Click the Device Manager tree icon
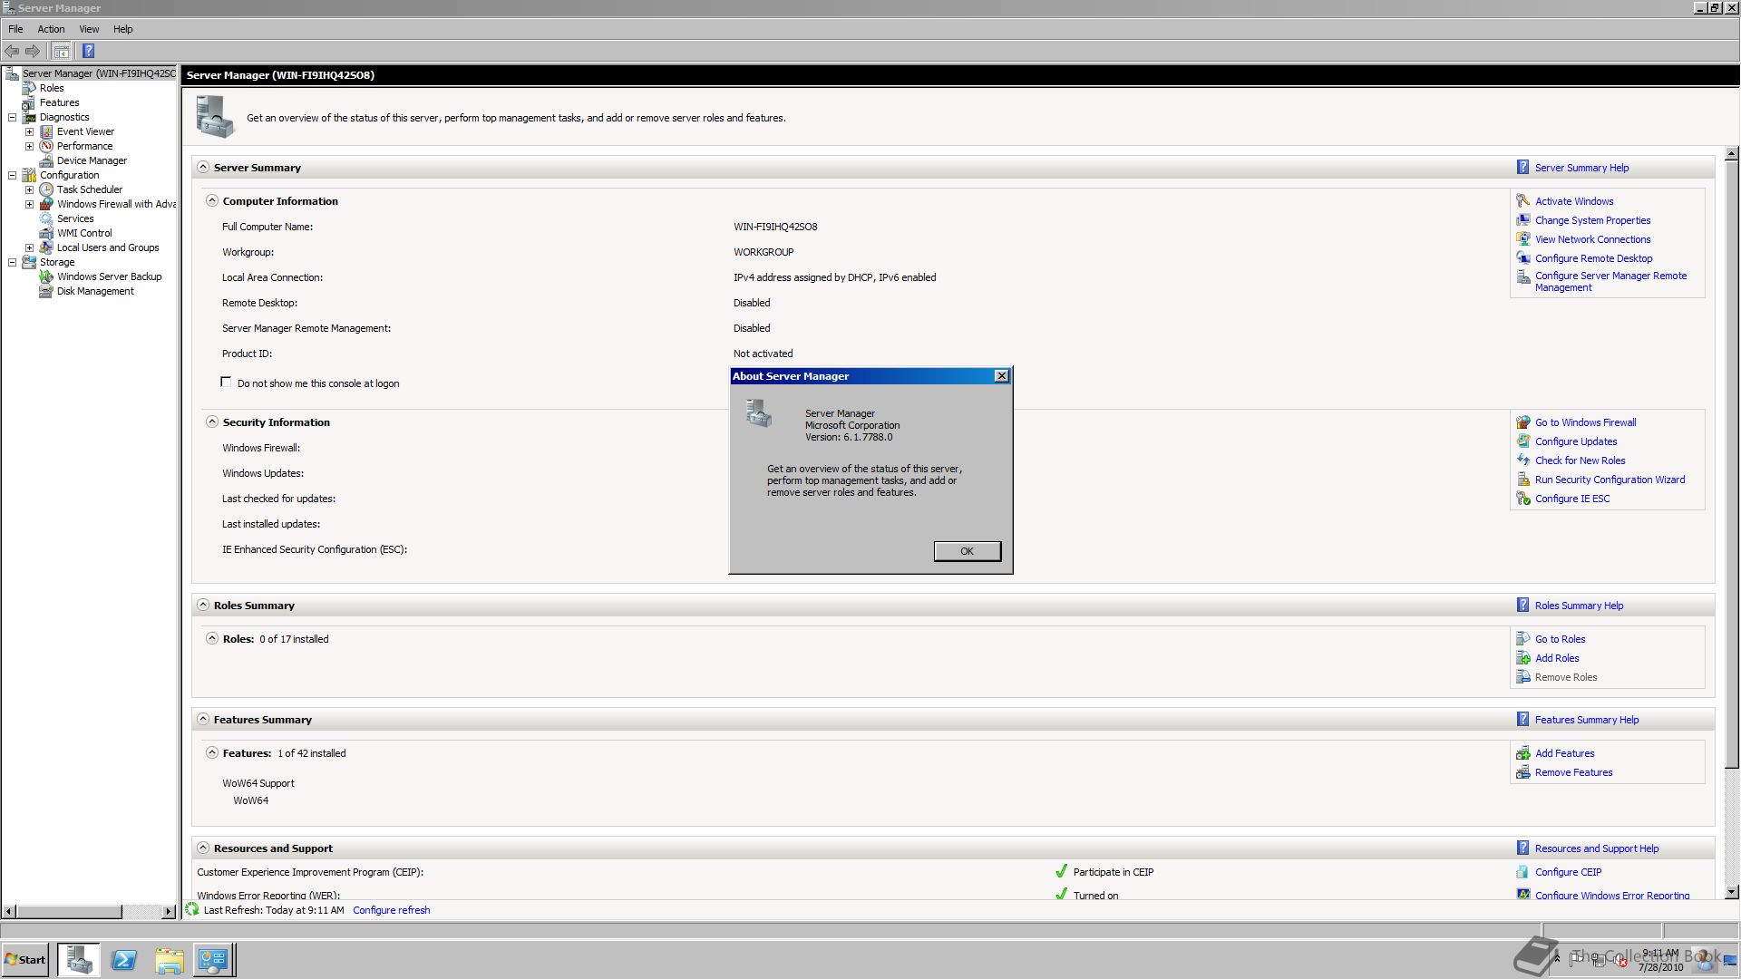 (46, 160)
